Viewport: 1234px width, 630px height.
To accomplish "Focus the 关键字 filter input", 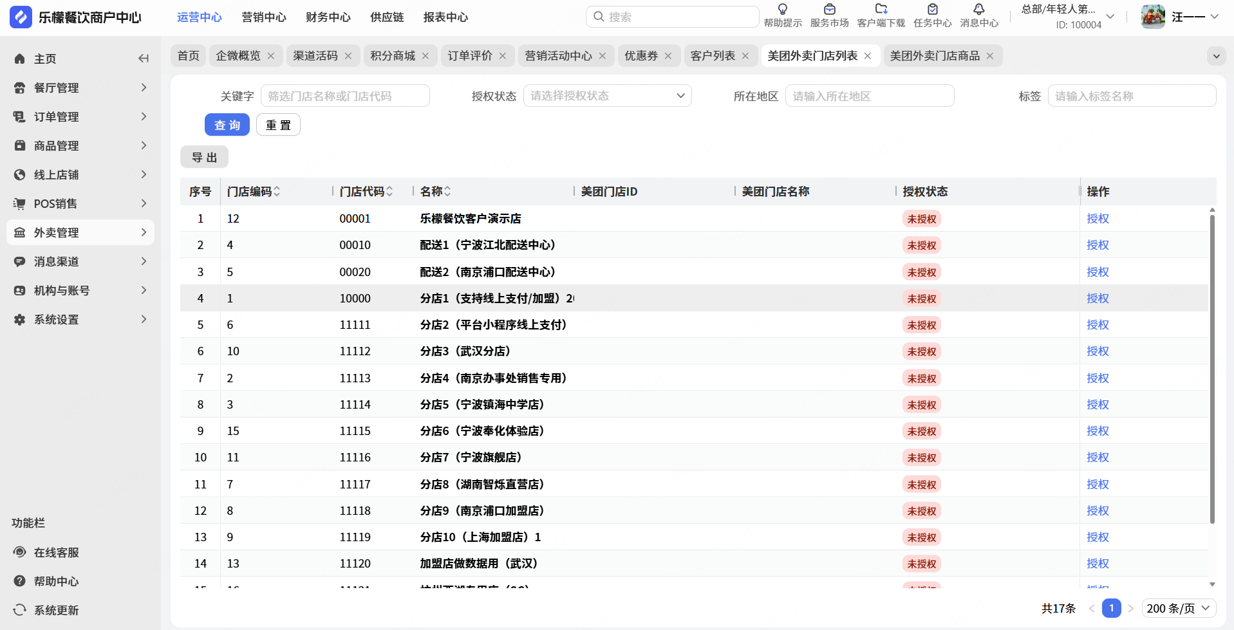I will [x=345, y=96].
